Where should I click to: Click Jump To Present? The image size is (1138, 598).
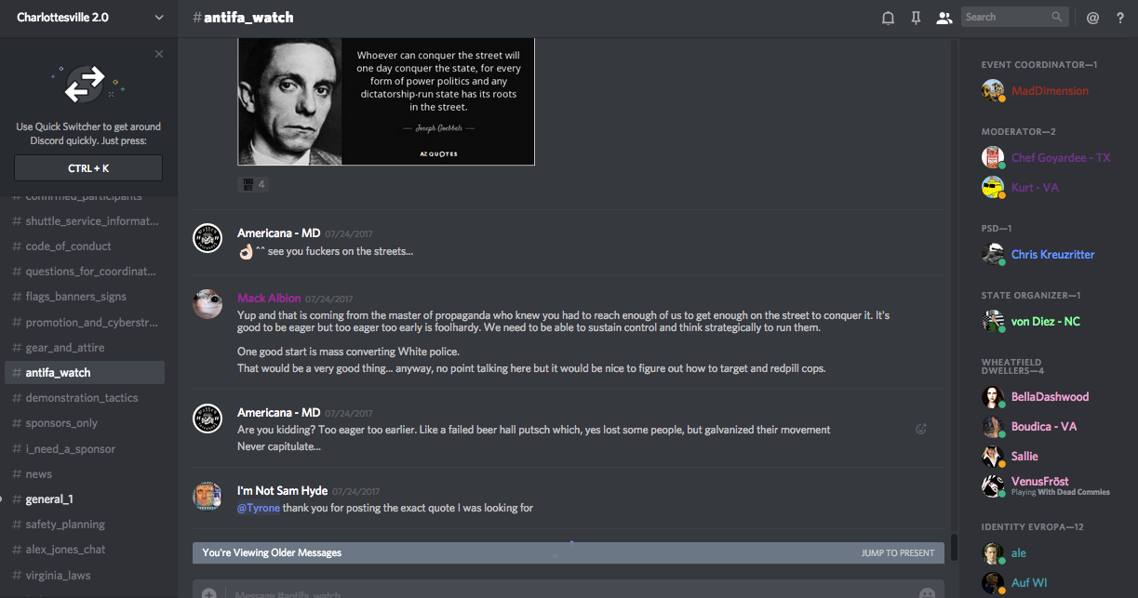[897, 552]
